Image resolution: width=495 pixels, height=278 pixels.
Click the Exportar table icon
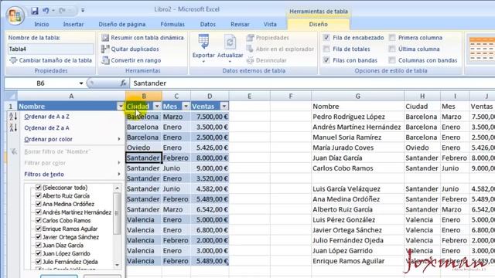click(x=203, y=42)
